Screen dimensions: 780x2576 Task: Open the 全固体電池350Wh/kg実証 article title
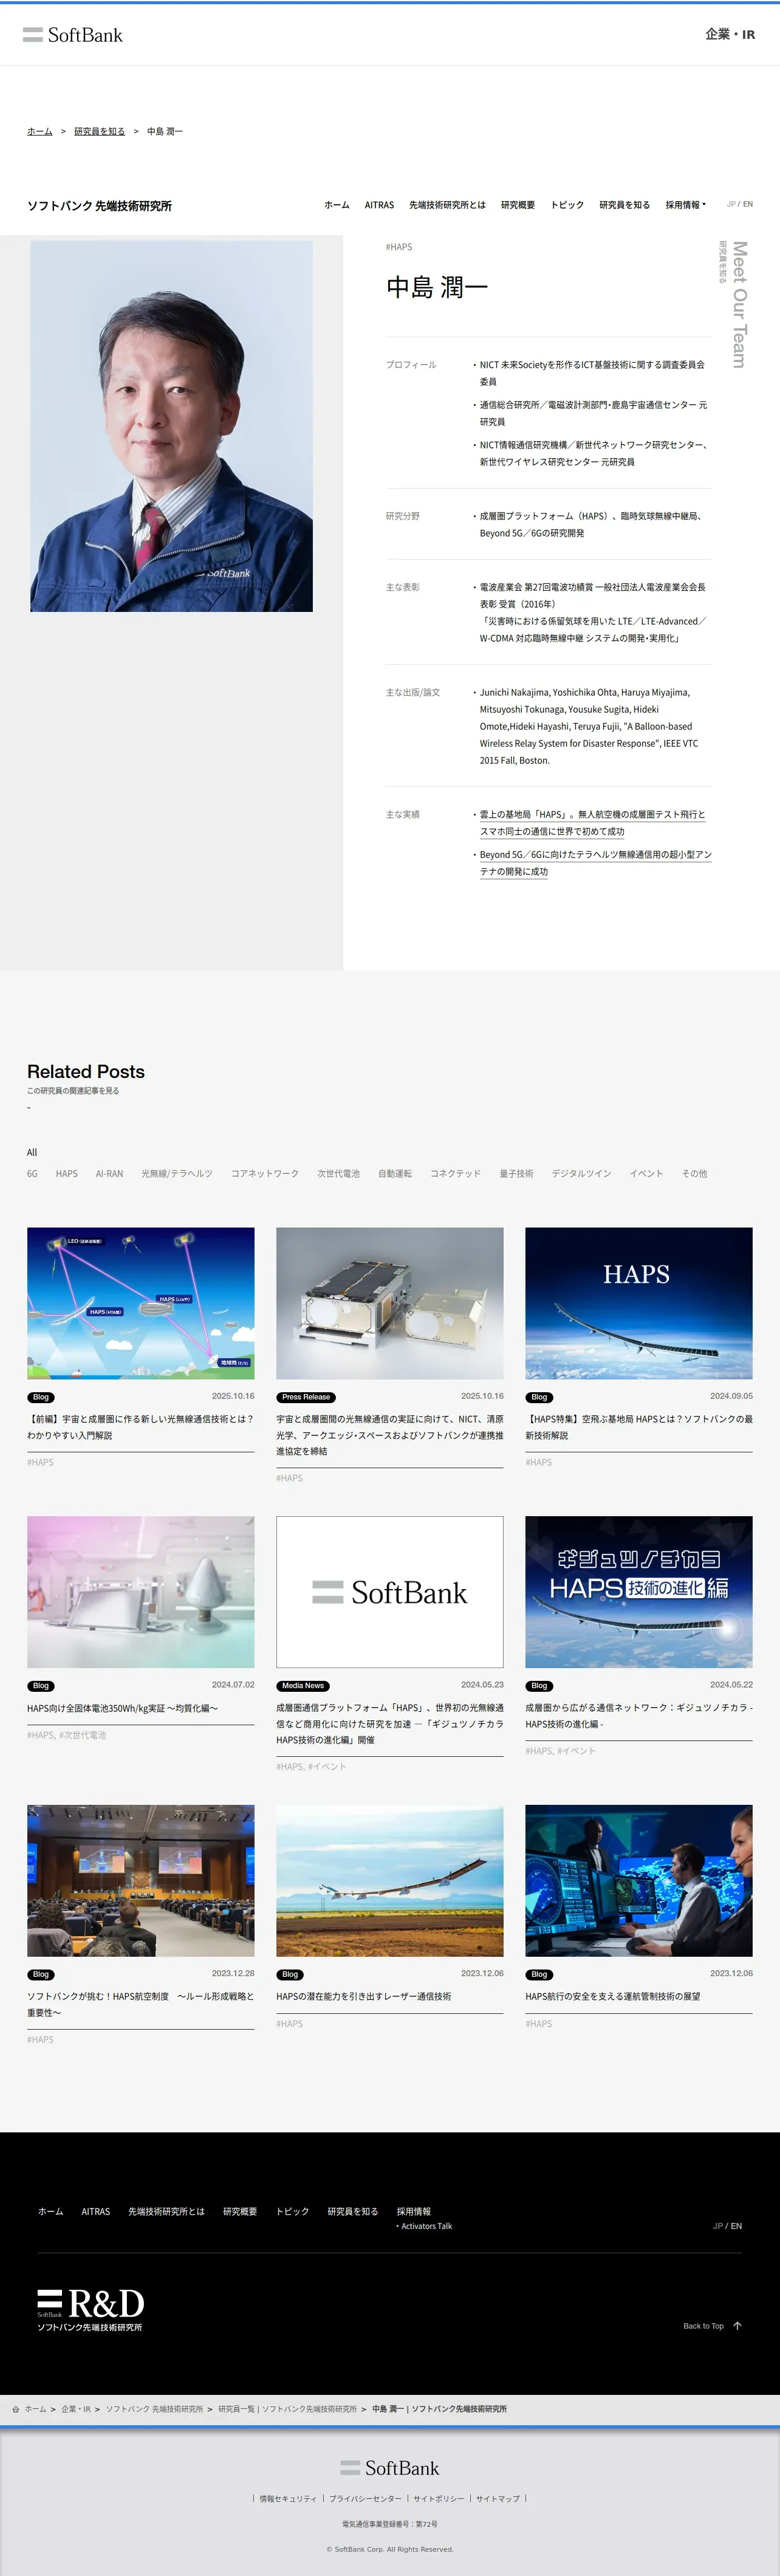pos(122,1708)
